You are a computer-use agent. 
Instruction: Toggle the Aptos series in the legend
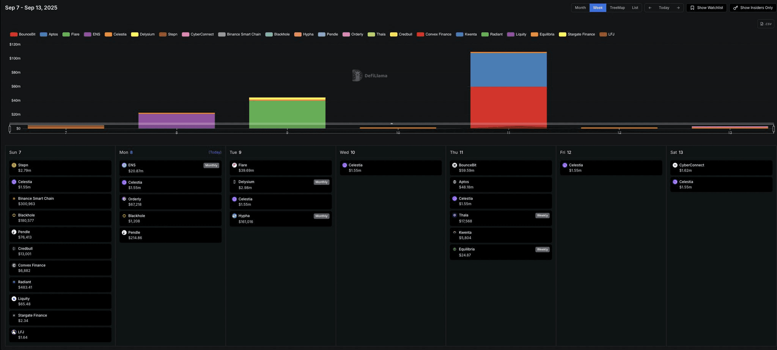pos(49,34)
